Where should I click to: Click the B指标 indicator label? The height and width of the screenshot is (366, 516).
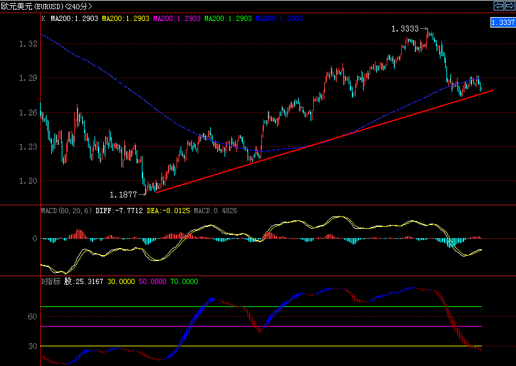point(51,281)
